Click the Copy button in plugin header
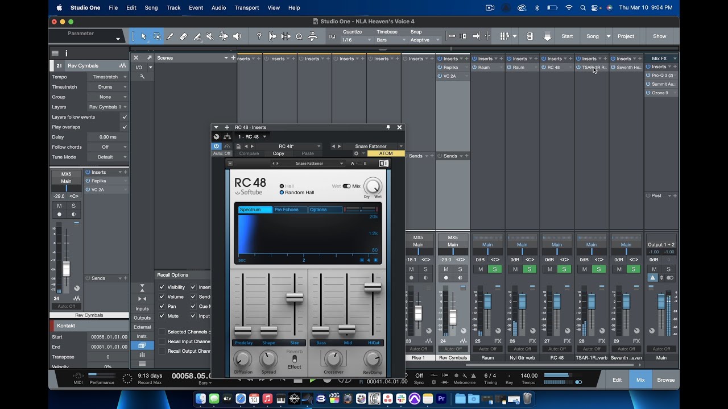Screen dimensions: 728x409 pos(279,153)
